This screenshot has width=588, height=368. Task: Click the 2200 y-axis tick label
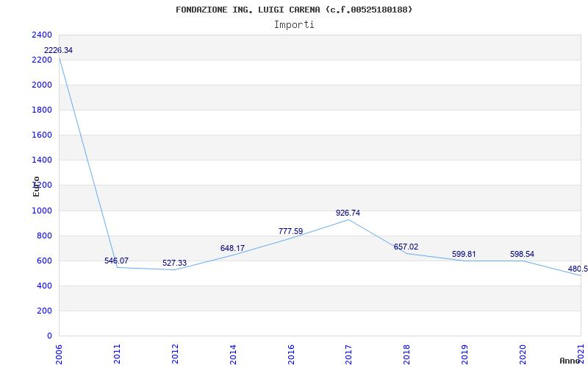tap(43, 60)
